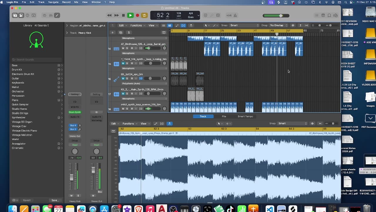Click the Fast Forward transport button

point(116,15)
